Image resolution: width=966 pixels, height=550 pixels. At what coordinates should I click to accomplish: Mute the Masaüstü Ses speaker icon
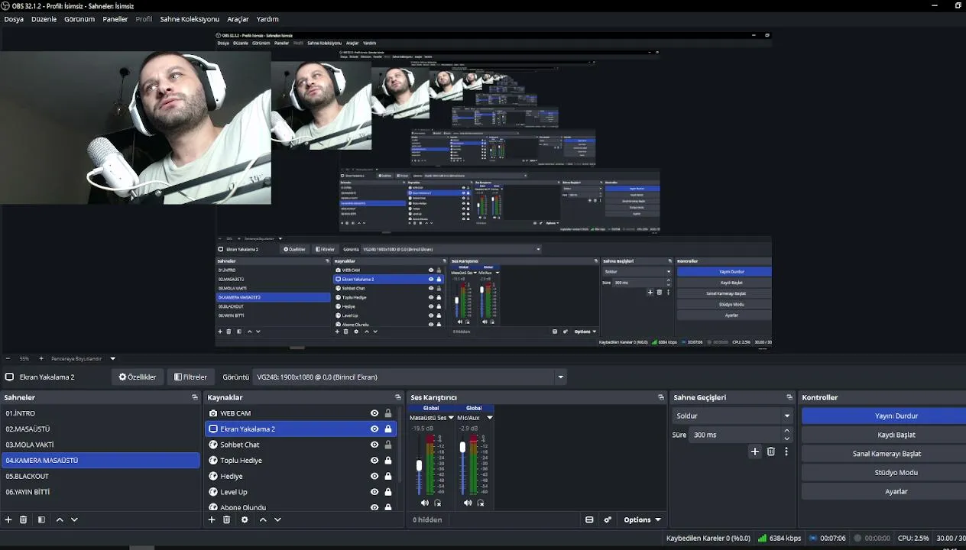click(424, 503)
